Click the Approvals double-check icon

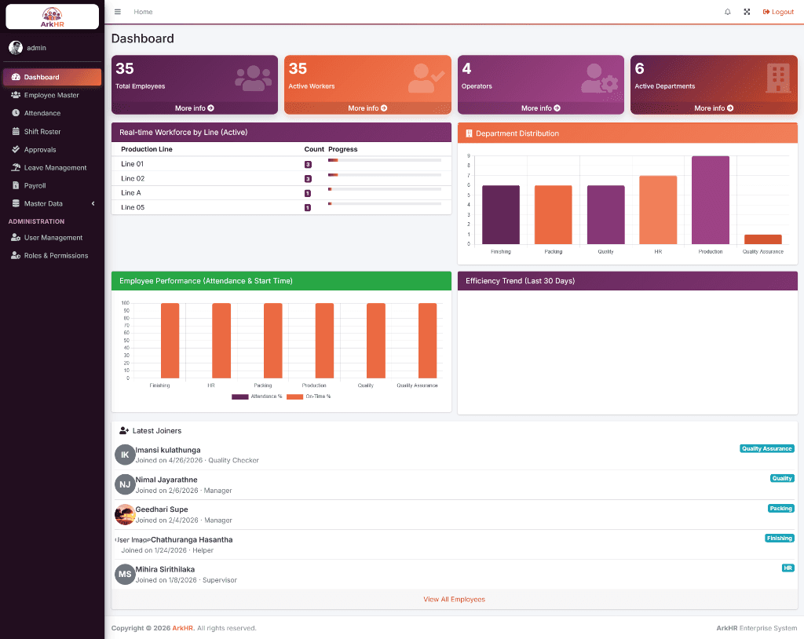click(x=16, y=149)
